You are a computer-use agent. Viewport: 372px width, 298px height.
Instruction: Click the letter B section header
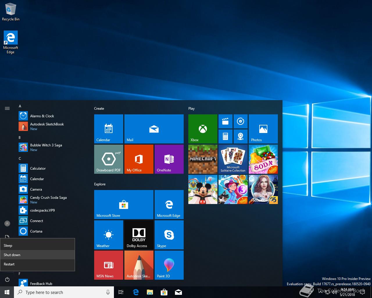[x=20, y=137]
